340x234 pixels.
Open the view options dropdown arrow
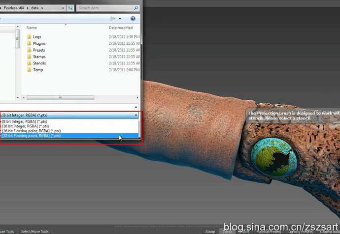point(120,19)
